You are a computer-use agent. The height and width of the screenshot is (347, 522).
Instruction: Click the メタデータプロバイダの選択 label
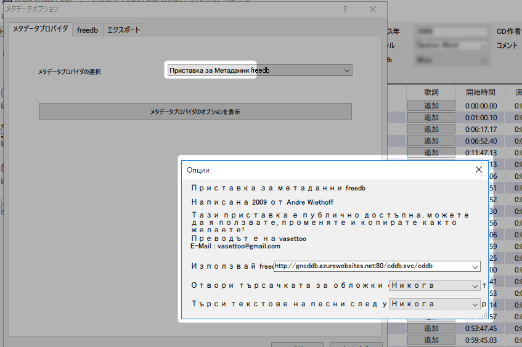(x=69, y=71)
